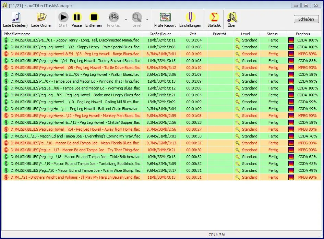The width and height of the screenshot is (324, 239).
Task: Select Broke and Hungry Blues.flac row
Action: pyautogui.click(x=161, y=95)
